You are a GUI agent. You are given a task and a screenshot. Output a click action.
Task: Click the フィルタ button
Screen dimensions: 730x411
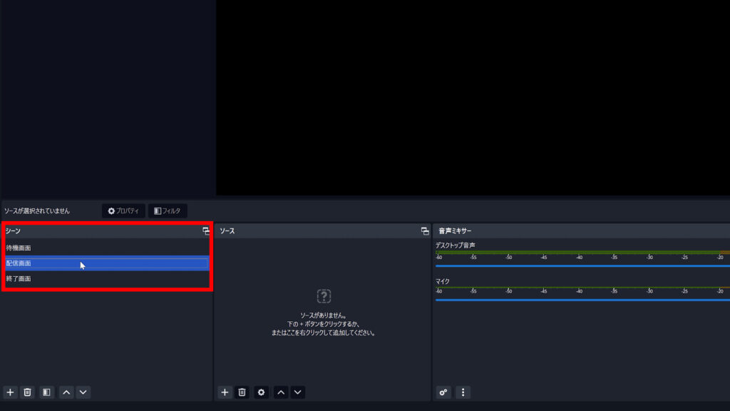[x=168, y=211]
